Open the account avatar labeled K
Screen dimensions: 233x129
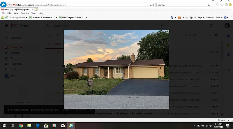point(227,26)
